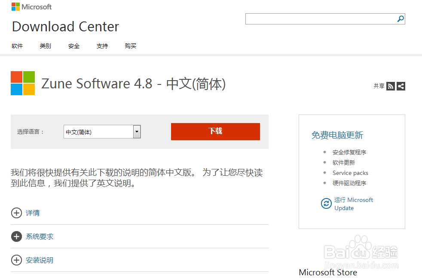Image resolution: width=422 pixels, height=280 pixels.
Task: Click the 安全修复程序 update link
Action: pyautogui.click(x=350, y=152)
